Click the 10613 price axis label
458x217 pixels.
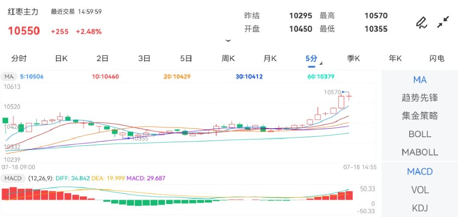12,87
